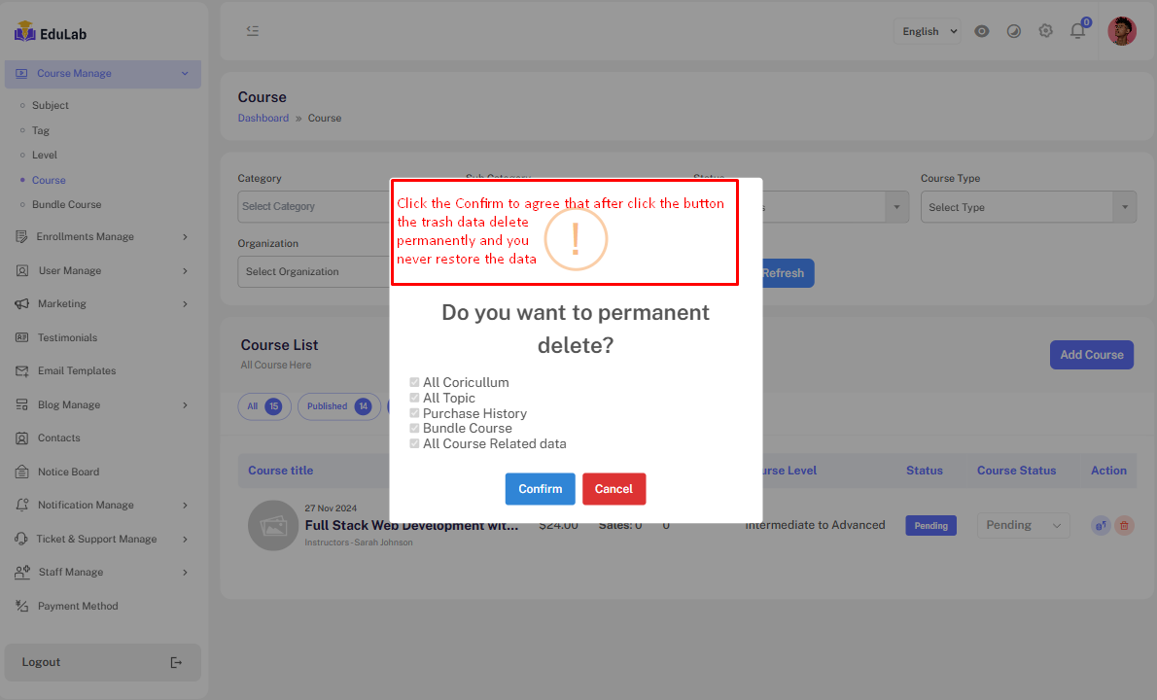1157x700 pixels.
Task: Click the notification bell icon
Action: click(x=1077, y=31)
